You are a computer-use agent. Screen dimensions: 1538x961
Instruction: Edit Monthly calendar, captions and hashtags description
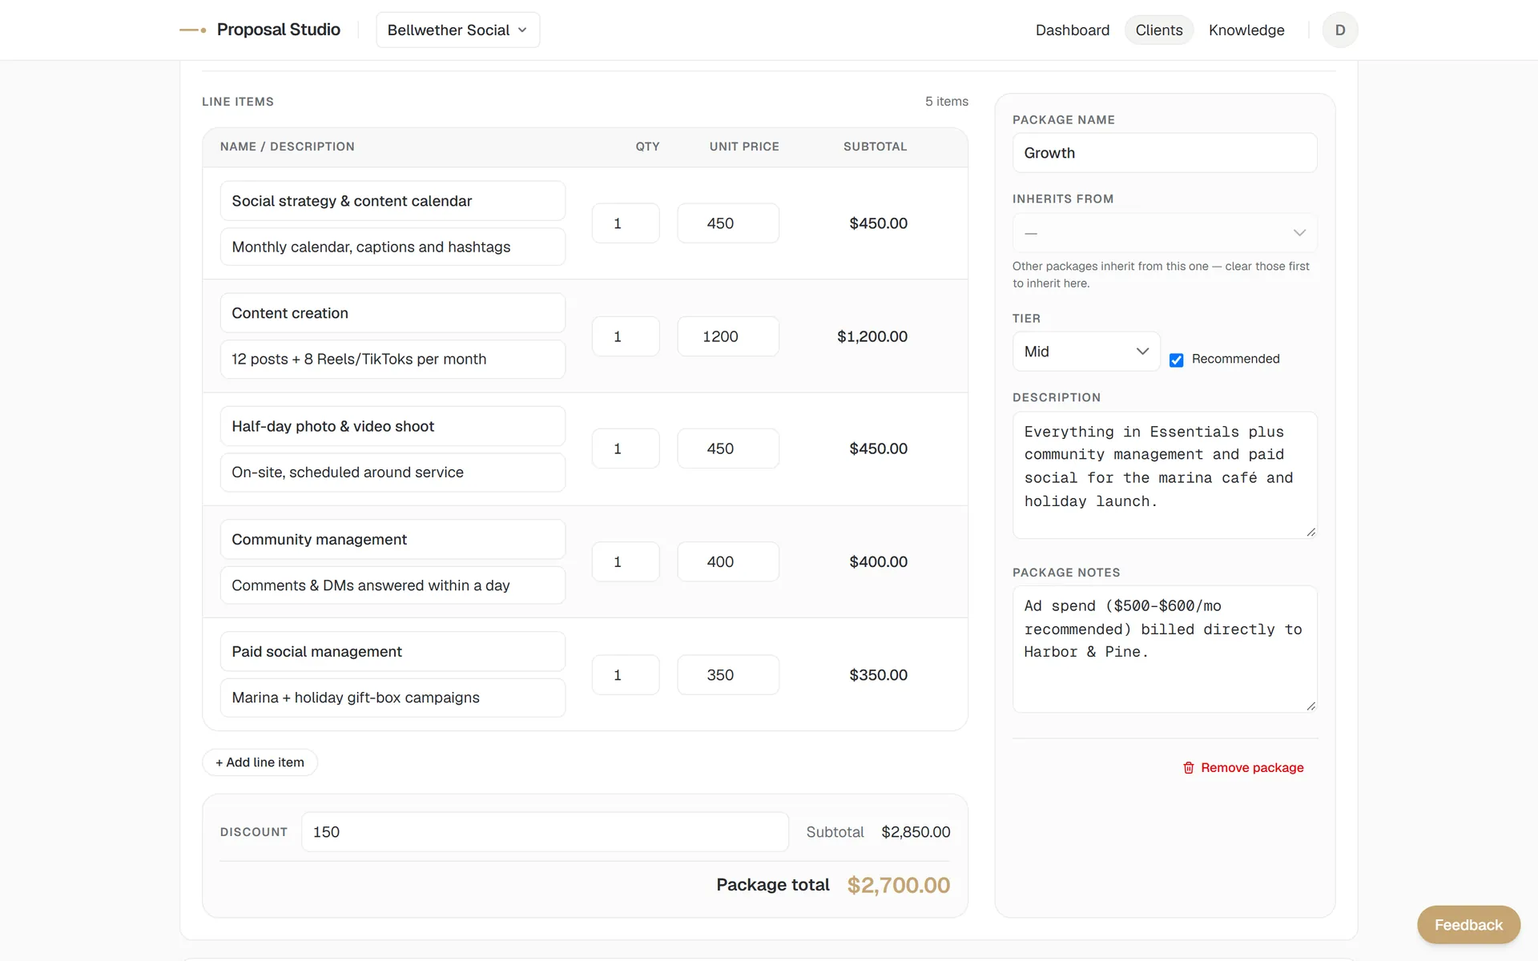click(x=393, y=247)
